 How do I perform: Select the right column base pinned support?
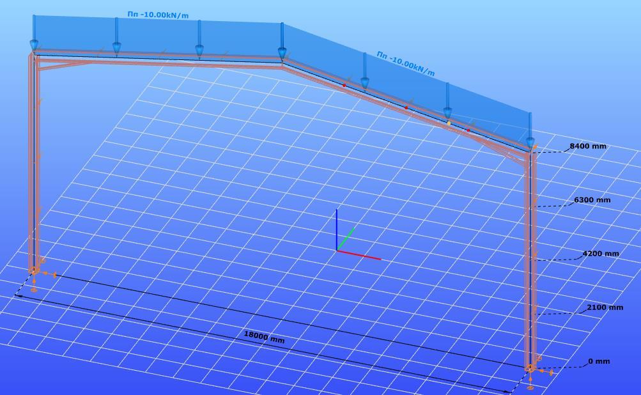tap(530, 368)
